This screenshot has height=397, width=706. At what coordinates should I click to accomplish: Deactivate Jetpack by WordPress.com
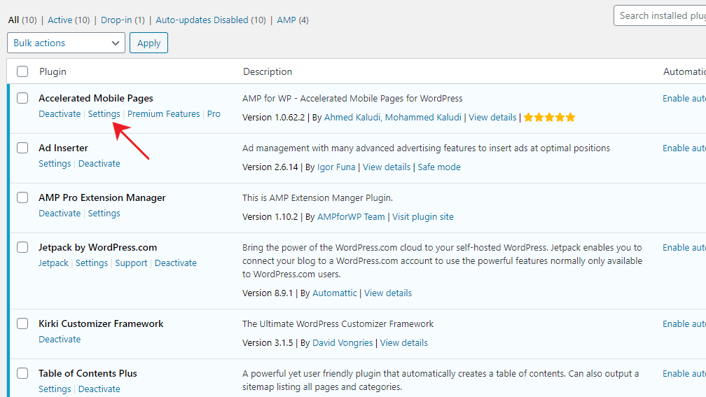click(x=176, y=263)
